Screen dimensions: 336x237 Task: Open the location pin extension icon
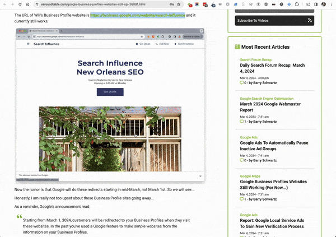click(258, 4)
